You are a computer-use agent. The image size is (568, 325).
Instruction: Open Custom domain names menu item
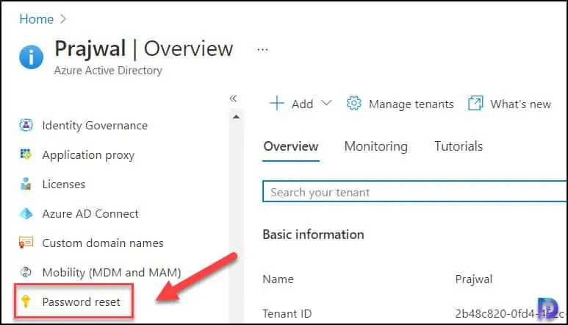pos(103,243)
